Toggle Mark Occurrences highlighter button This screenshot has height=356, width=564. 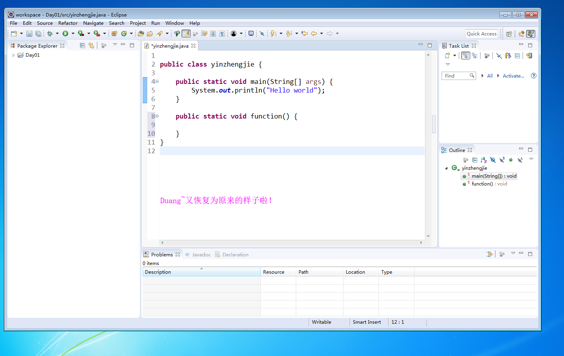[x=186, y=33]
